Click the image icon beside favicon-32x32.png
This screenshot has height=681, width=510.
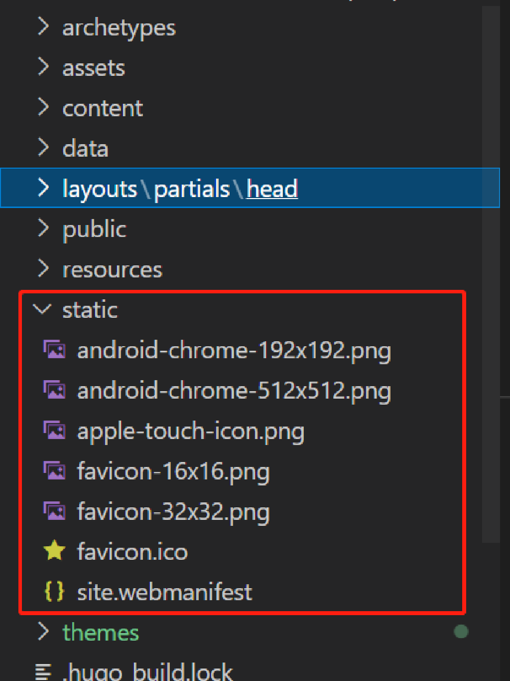(x=54, y=511)
